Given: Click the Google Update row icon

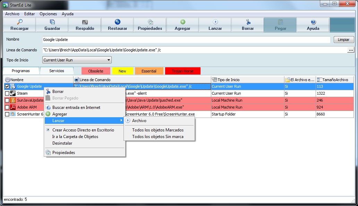Looking at the screenshot, I should pos(13,86).
